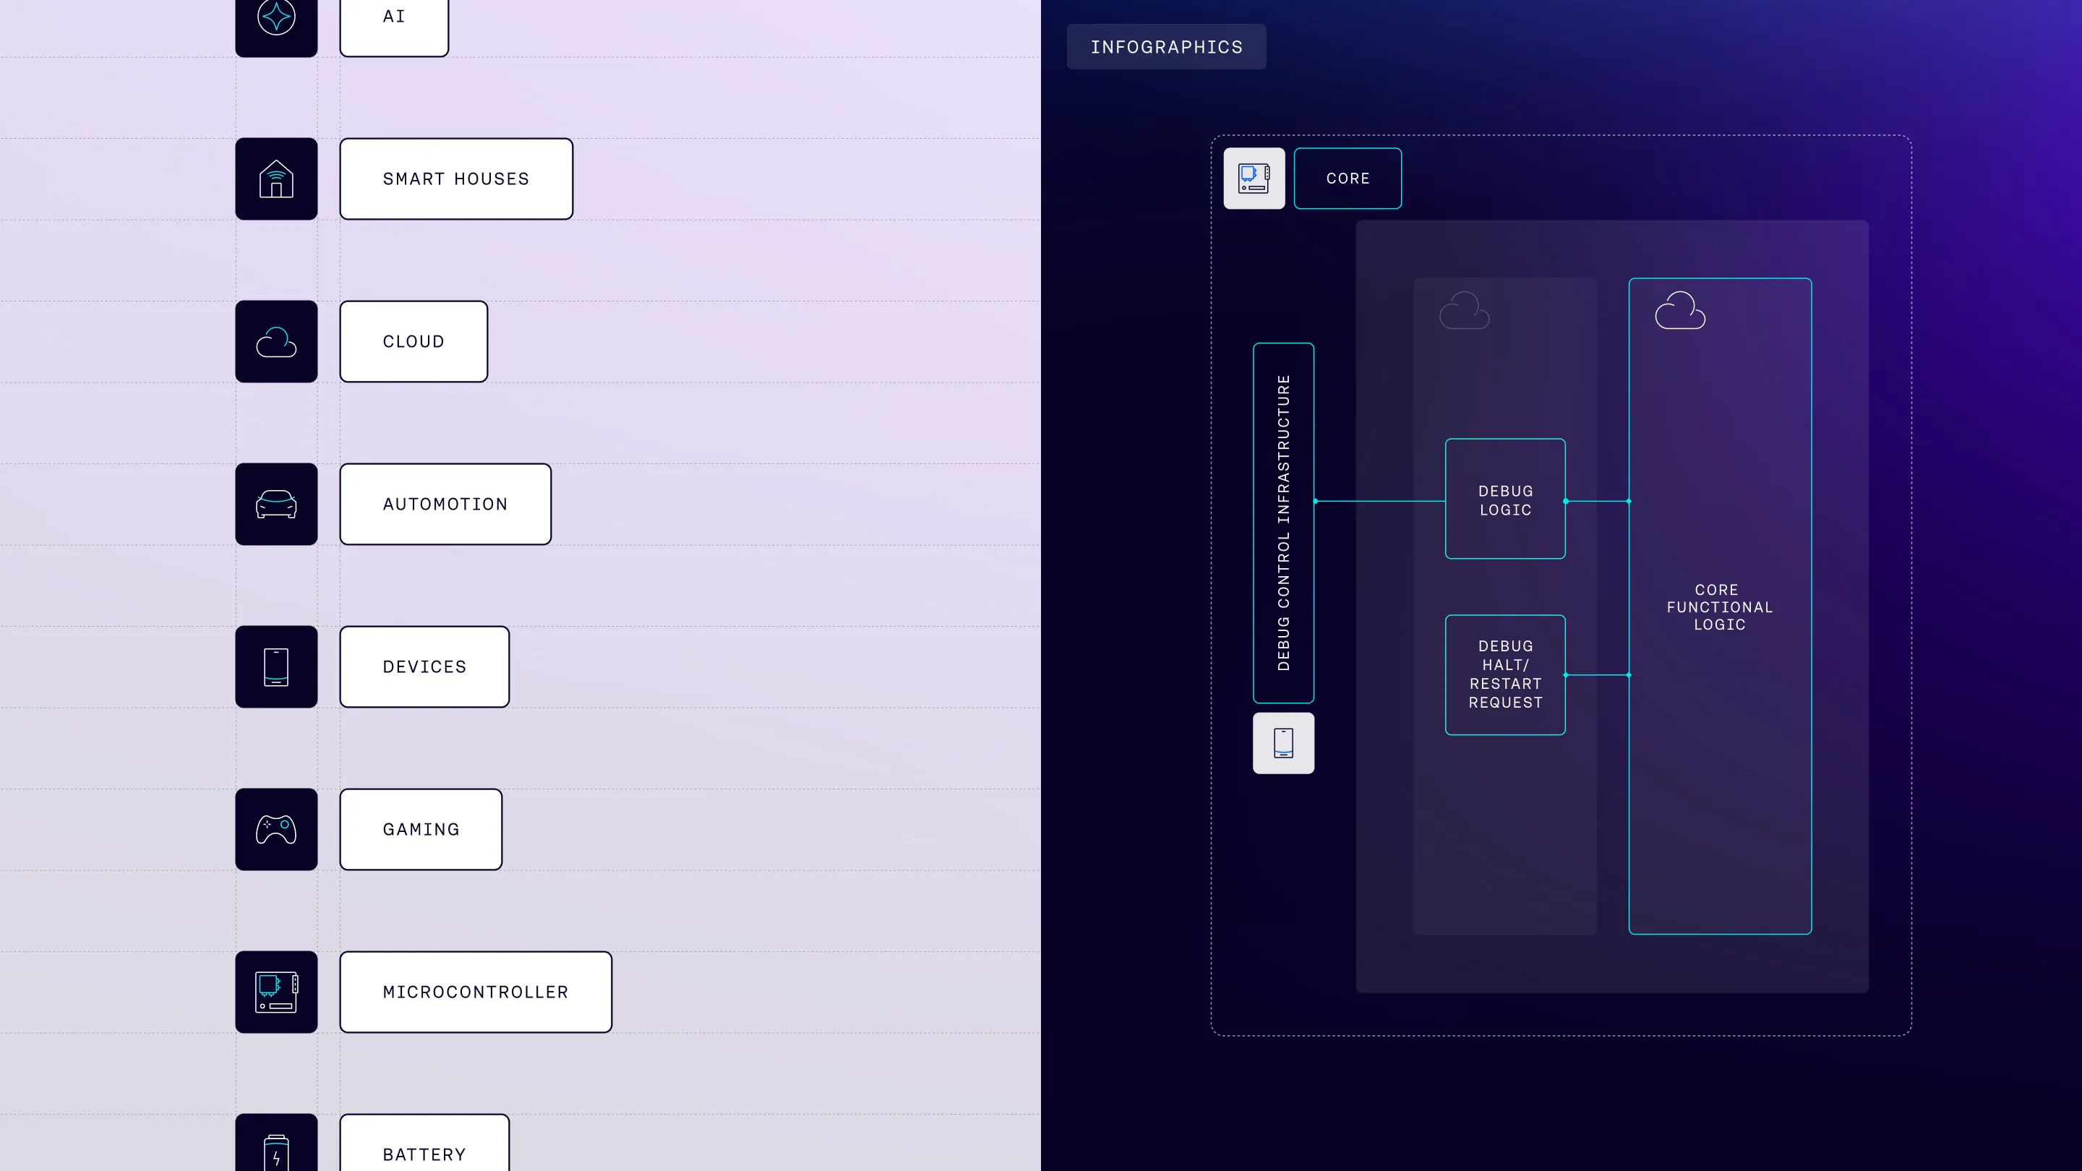Click the CORE outlined label

click(1348, 178)
